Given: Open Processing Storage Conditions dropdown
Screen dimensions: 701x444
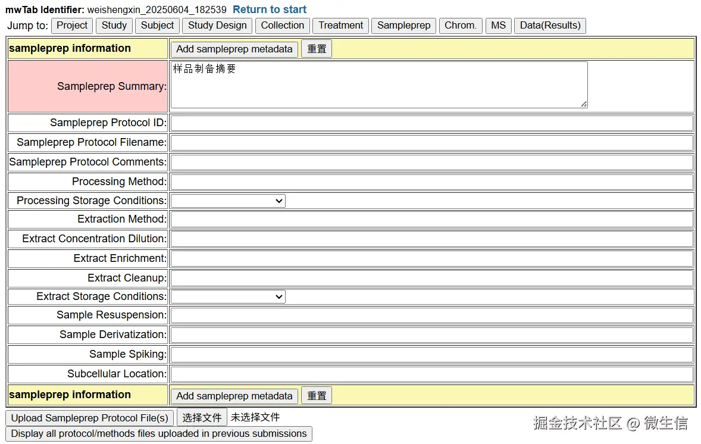Looking at the screenshot, I should (x=228, y=201).
